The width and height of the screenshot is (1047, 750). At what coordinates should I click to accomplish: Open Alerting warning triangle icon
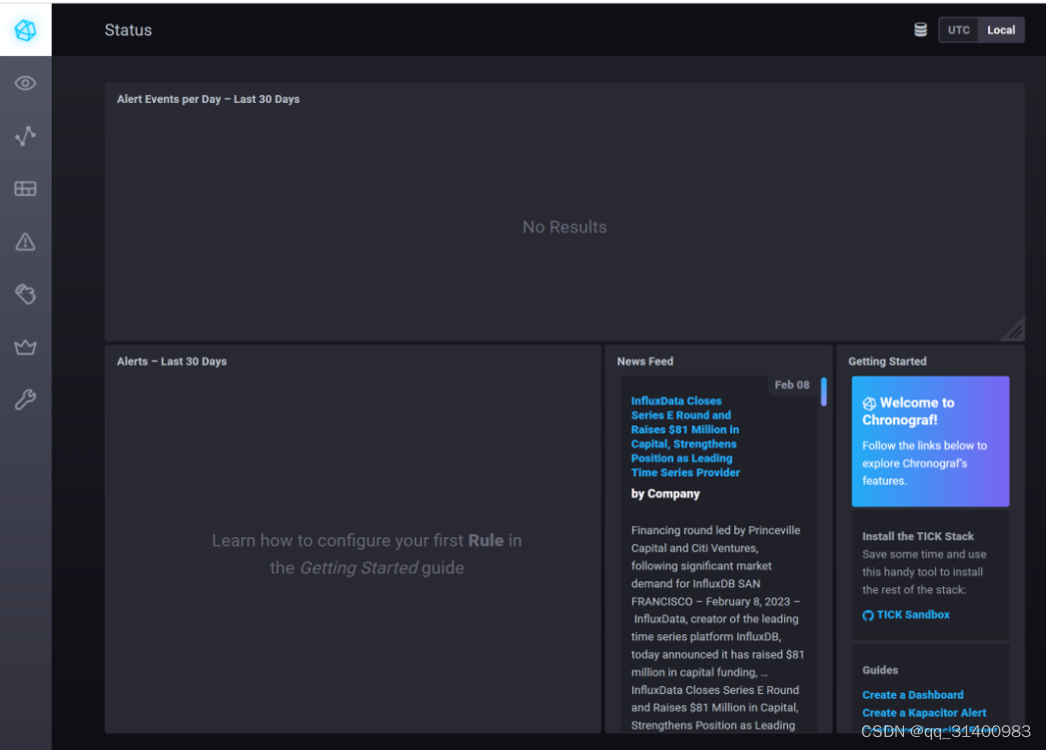click(x=25, y=242)
